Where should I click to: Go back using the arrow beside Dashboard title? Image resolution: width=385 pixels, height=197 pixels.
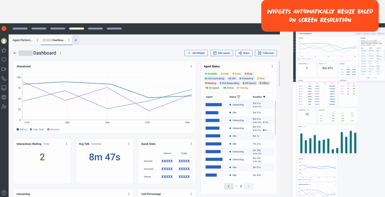point(15,53)
